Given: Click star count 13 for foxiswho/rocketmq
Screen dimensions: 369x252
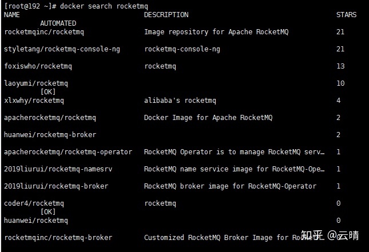Looking at the screenshot, I should [340, 66].
